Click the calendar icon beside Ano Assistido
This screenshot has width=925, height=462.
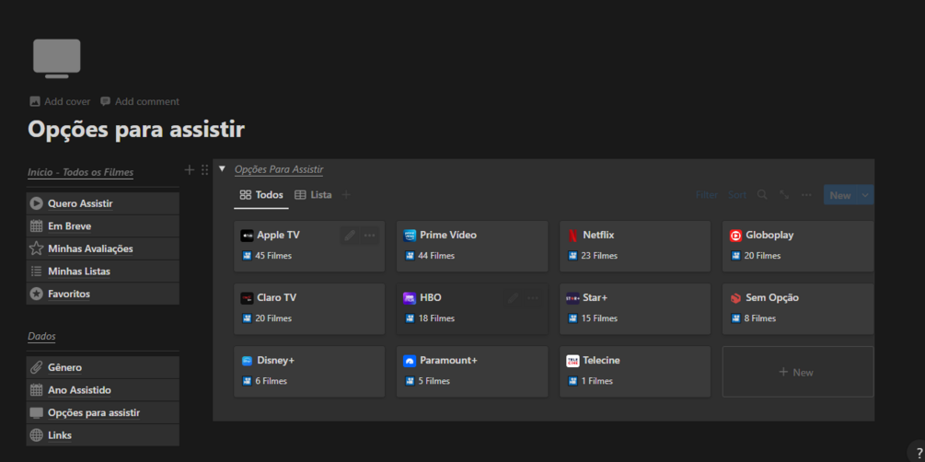pyautogui.click(x=37, y=390)
